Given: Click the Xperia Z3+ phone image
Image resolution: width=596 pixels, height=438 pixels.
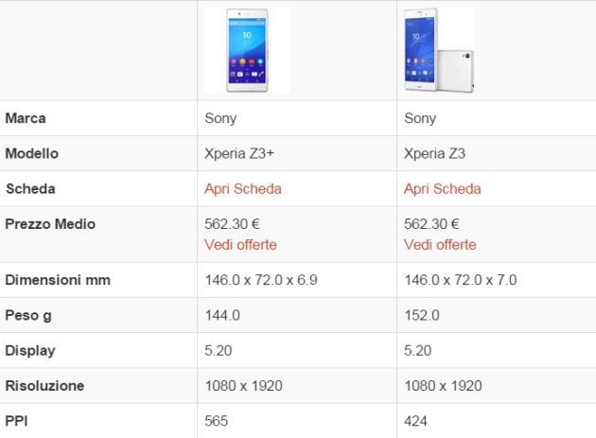Looking at the screenshot, I should click(x=247, y=50).
